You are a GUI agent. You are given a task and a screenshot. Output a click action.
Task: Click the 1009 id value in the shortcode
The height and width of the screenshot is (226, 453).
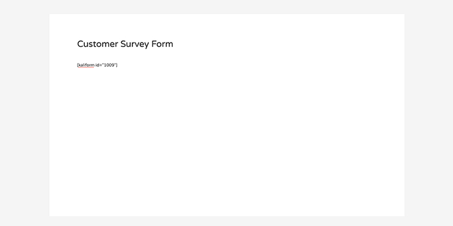tap(109, 65)
